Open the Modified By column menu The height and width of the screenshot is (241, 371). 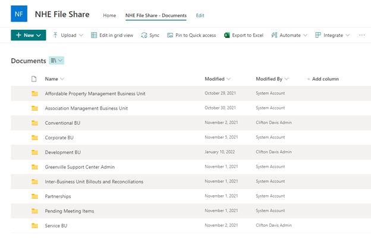click(x=287, y=79)
